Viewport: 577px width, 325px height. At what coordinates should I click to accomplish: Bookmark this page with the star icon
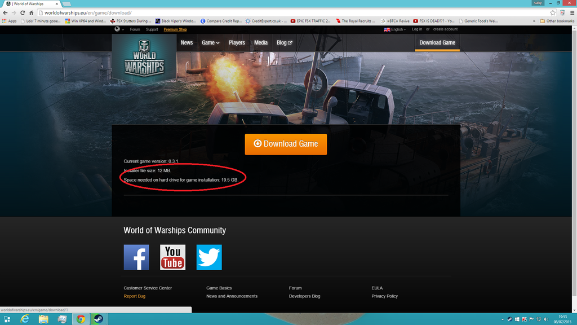click(553, 12)
